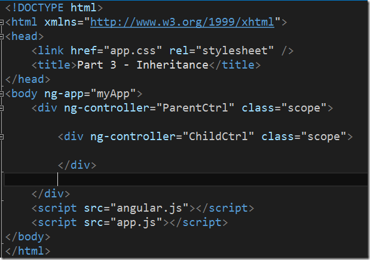
Task: Click the closing "</title>" tag
Action: click(235, 65)
